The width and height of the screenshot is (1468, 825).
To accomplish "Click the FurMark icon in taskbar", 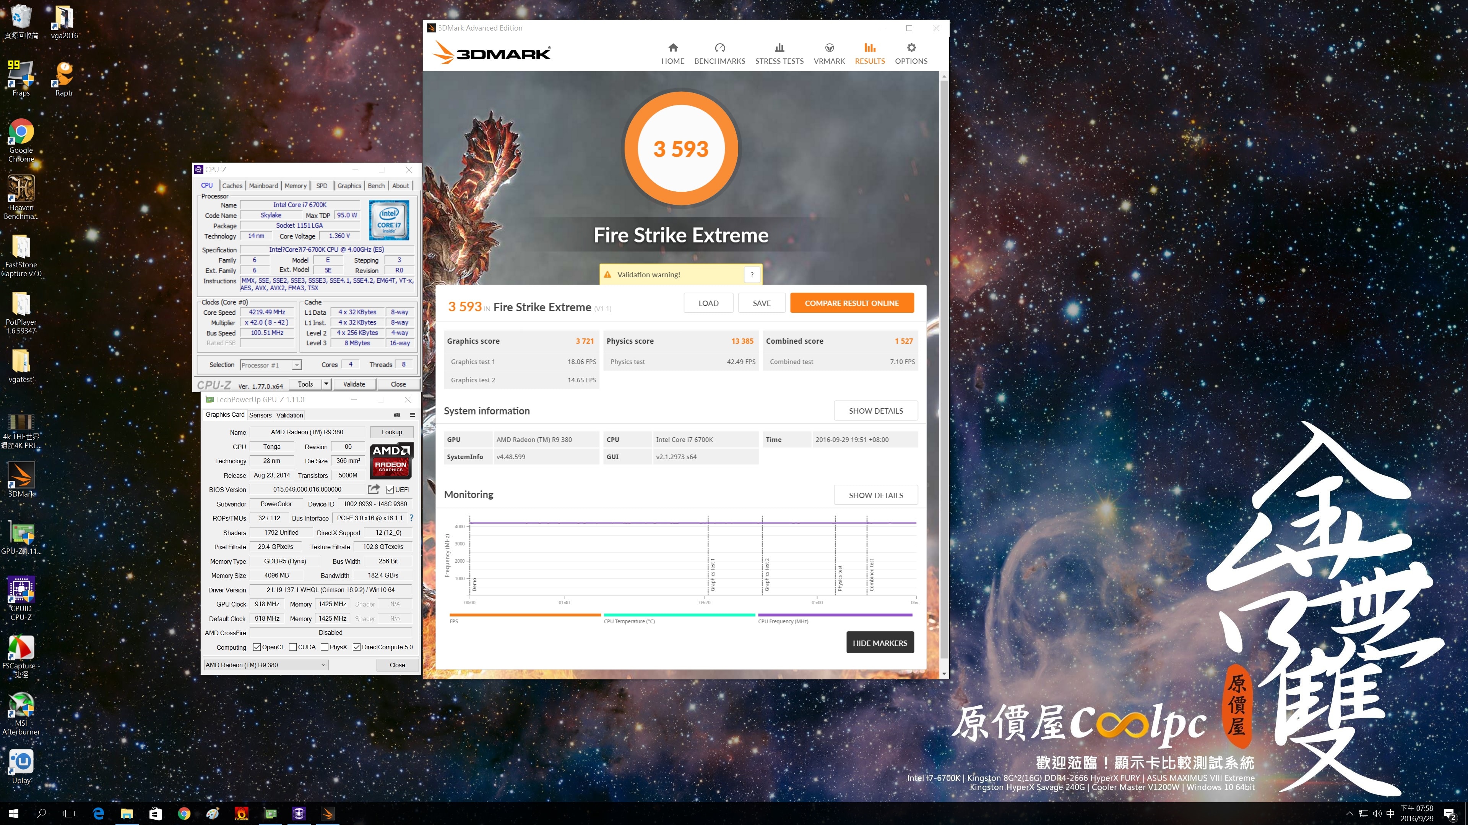I will coord(242,814).
